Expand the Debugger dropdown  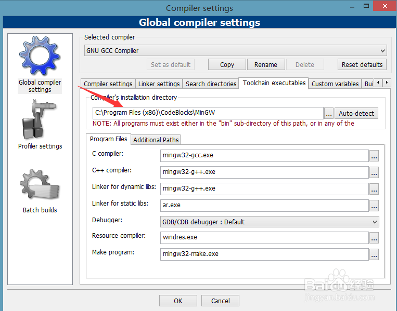[x=270, y=222]
